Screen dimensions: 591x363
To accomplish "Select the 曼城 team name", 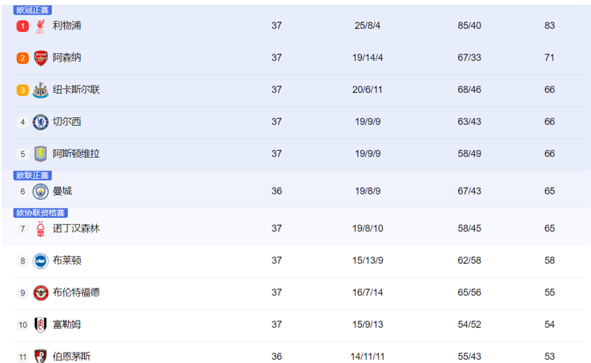I will (x=62, y=191).
